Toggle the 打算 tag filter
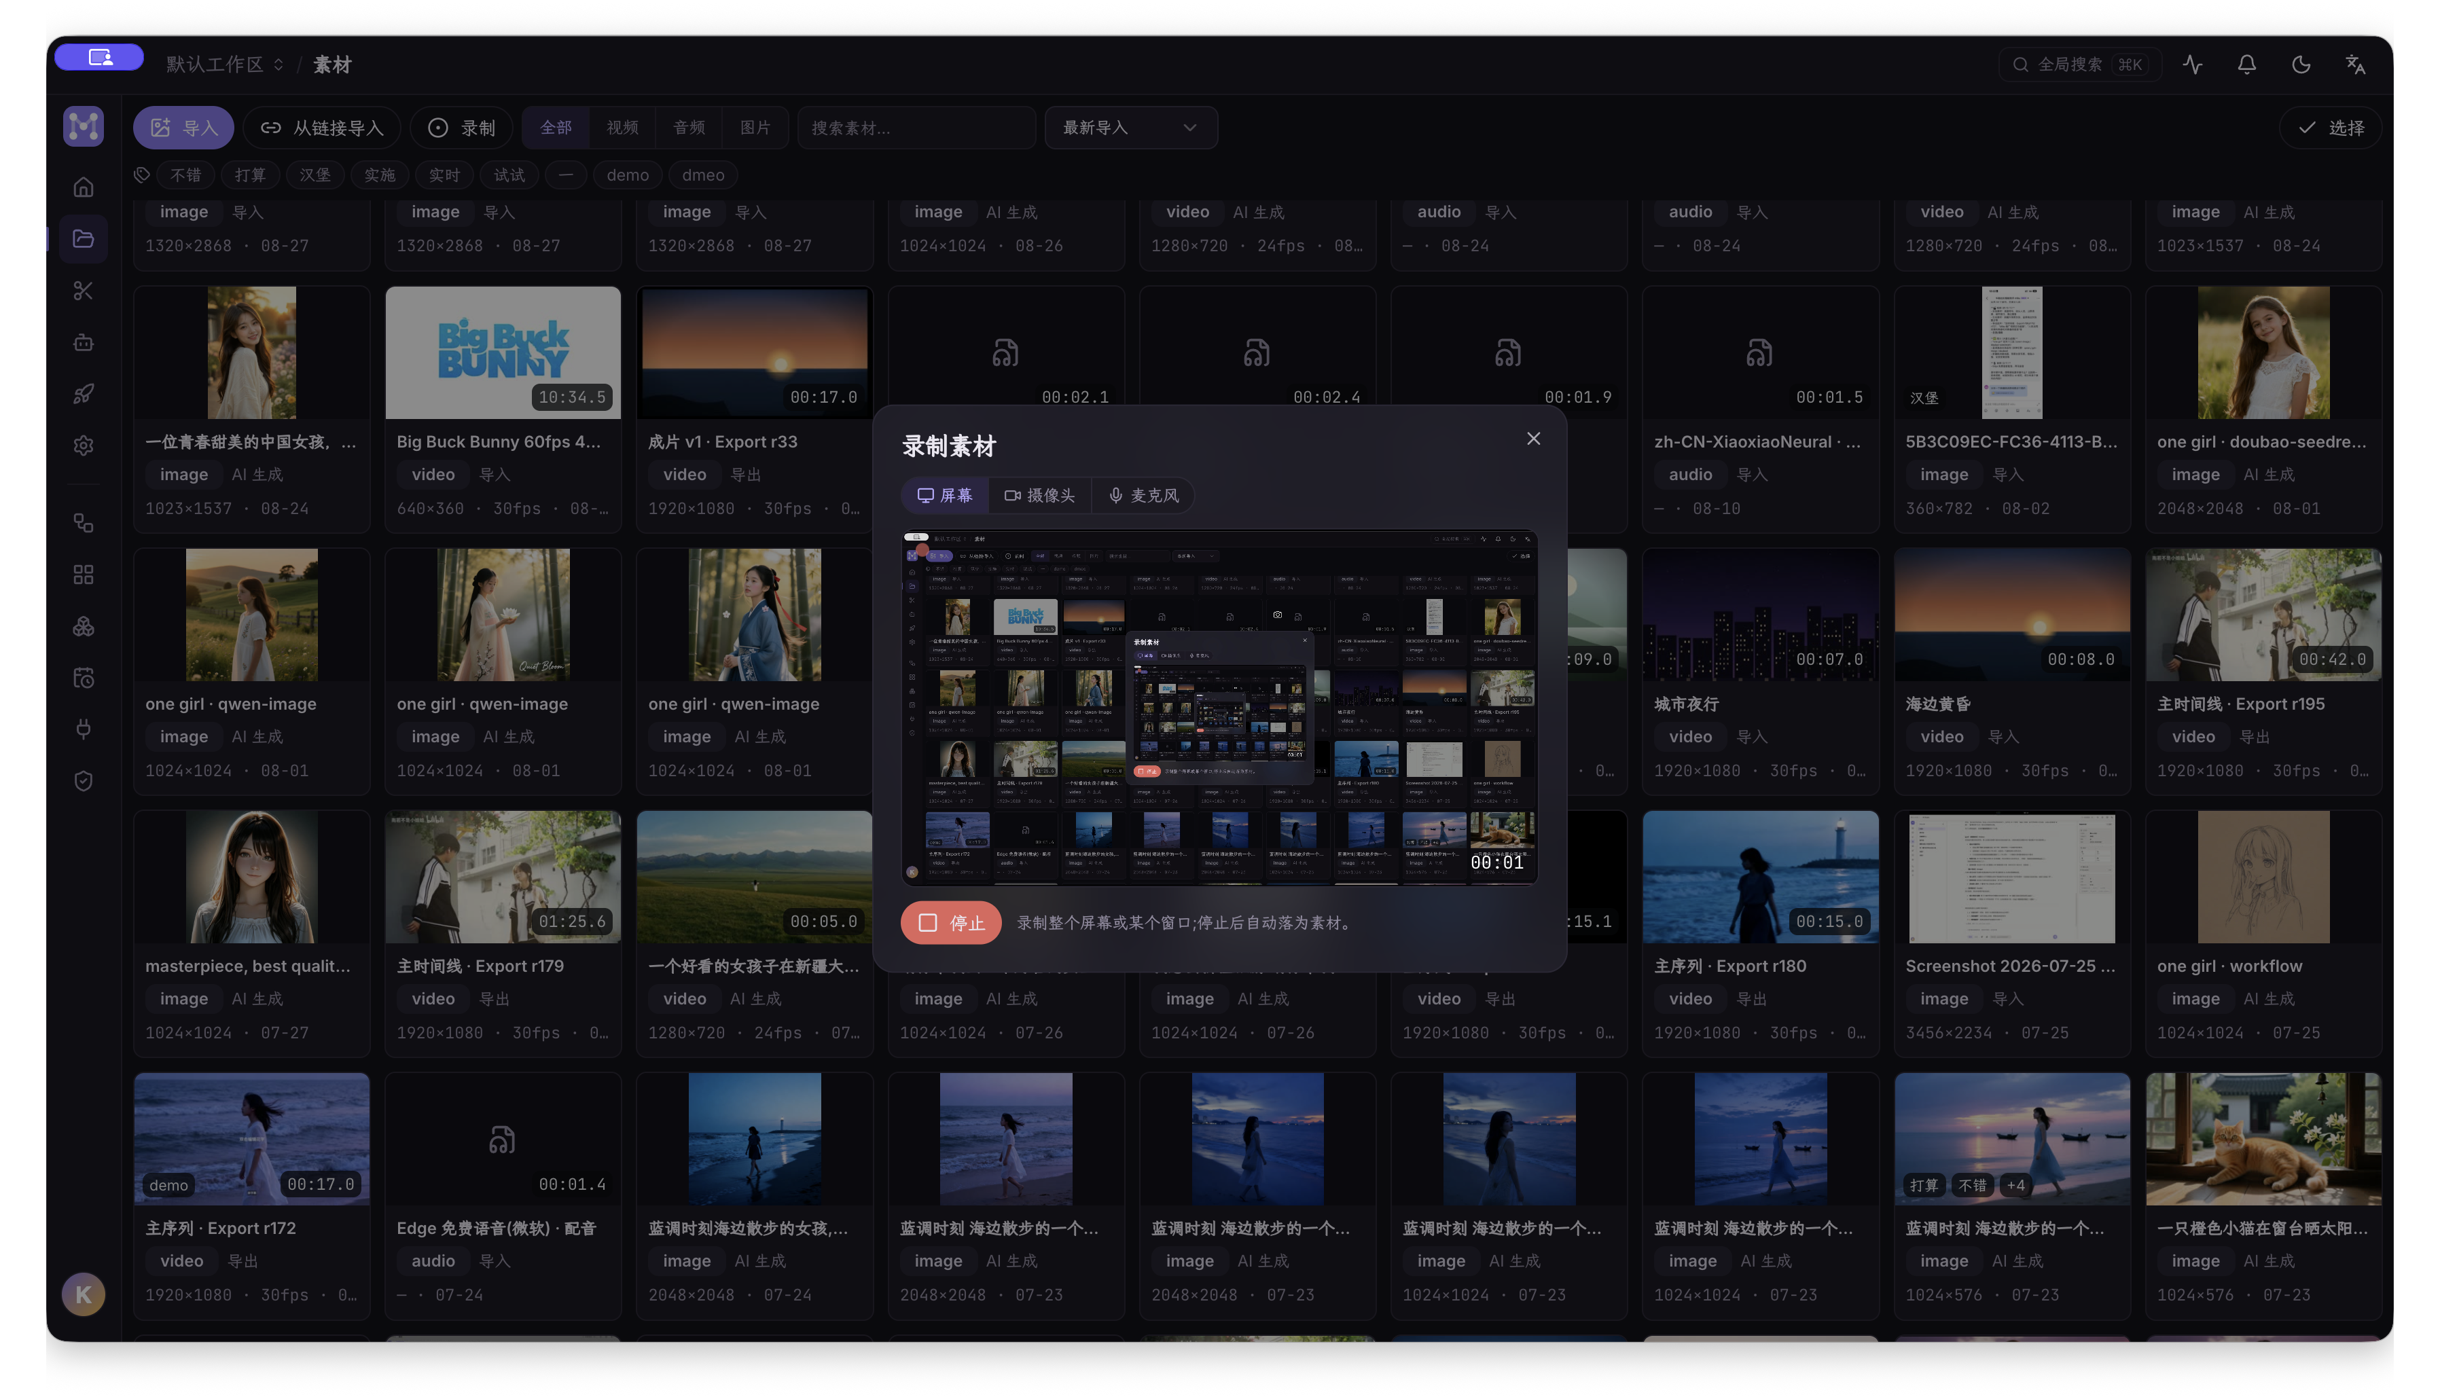2440x1399 pixels. coord(250,175)
